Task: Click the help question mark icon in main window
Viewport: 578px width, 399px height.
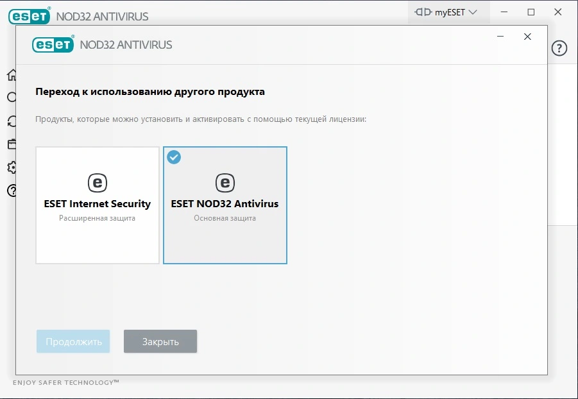Action: (559, 48)
